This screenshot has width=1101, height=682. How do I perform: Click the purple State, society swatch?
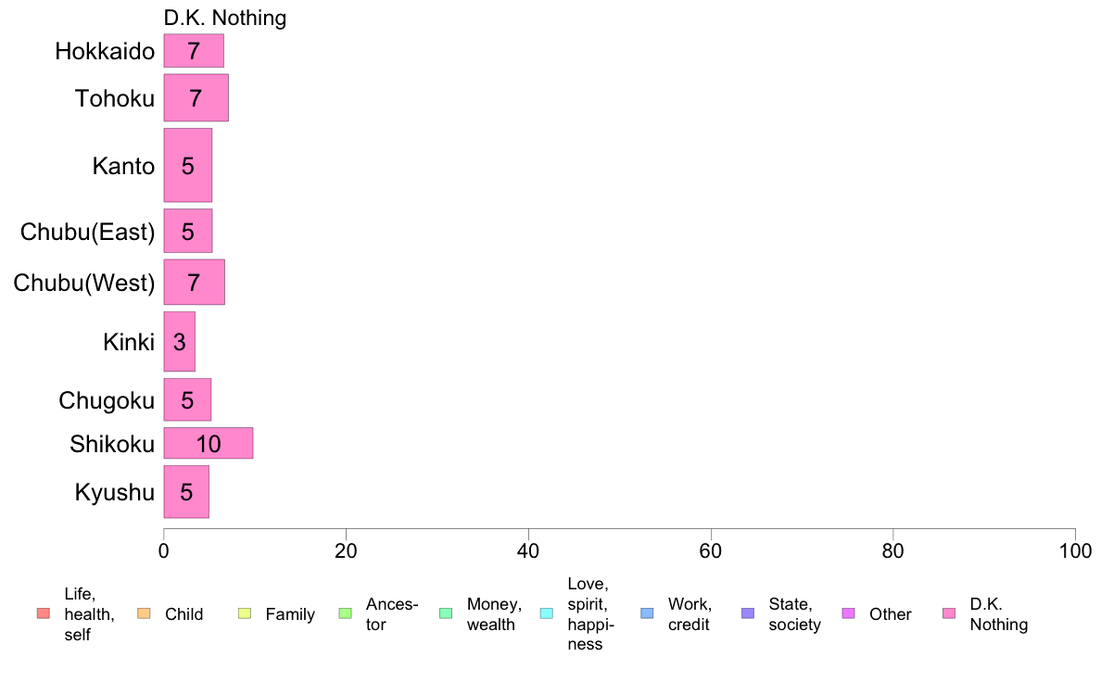[748, 613]
